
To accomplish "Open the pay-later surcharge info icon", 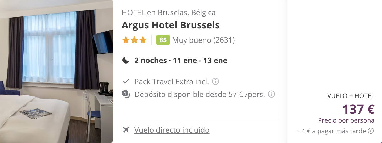I will [x=371, y=131].
